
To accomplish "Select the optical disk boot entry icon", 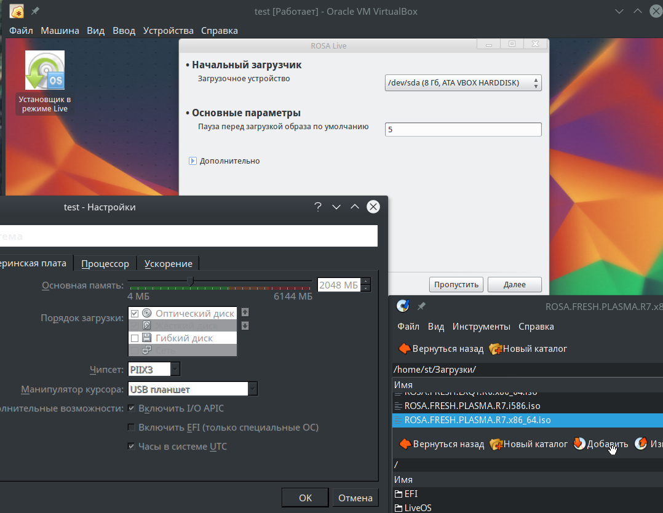I will pyautogui.click(x=147, y=313).
